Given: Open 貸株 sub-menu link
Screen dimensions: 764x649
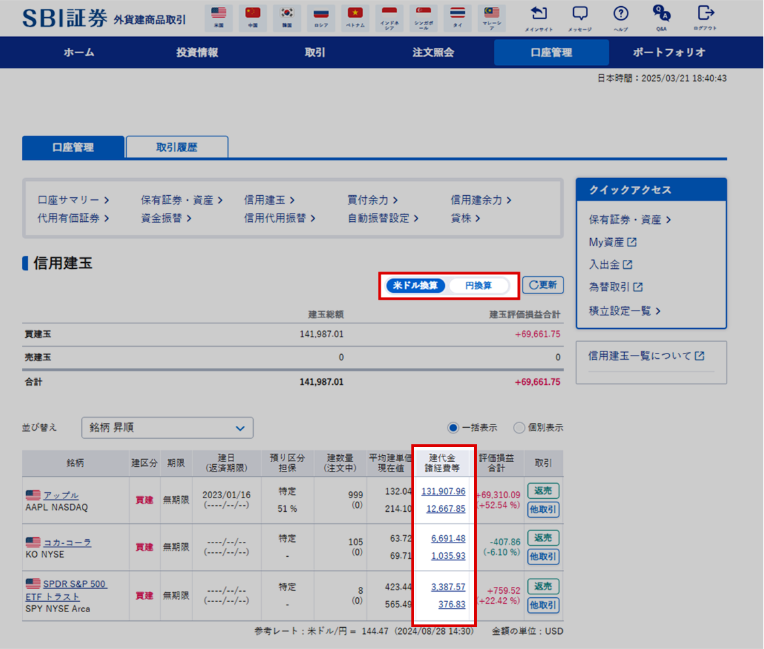Looking at the screenshot, I should pos(465,218).
